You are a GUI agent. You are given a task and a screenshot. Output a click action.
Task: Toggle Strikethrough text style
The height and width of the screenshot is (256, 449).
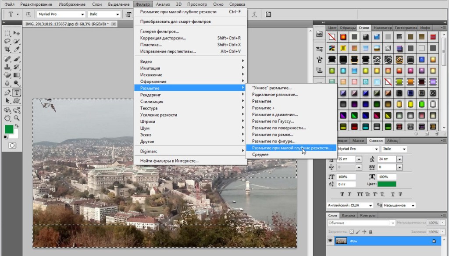400,194
